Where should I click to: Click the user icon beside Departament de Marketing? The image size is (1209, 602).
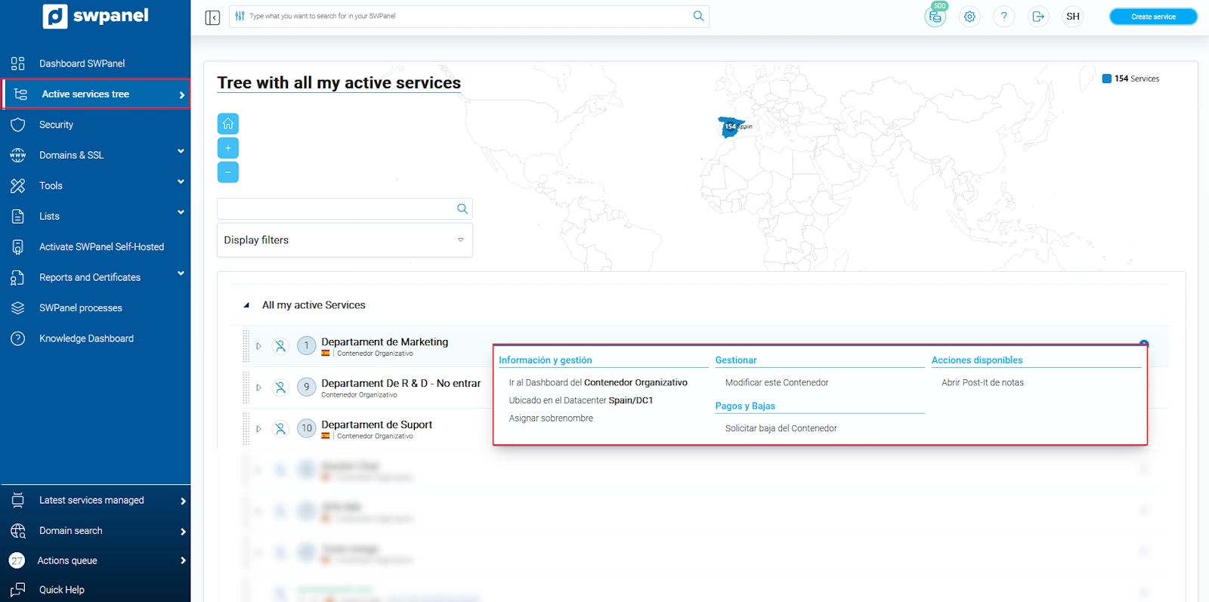point(280,346)
